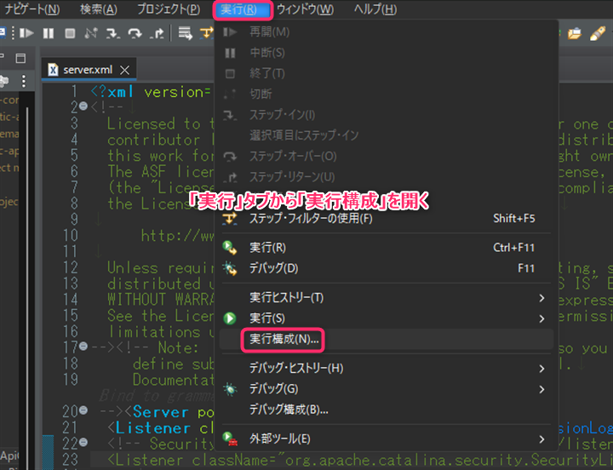Close the server.xml editor tab
The width and height of the screenshot is (613, 470).
point(124,70)
